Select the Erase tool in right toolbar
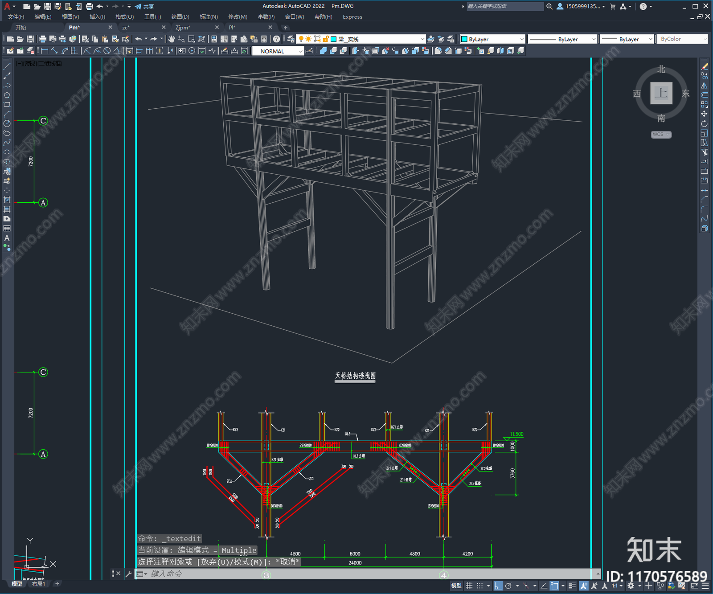 [704, 66]
